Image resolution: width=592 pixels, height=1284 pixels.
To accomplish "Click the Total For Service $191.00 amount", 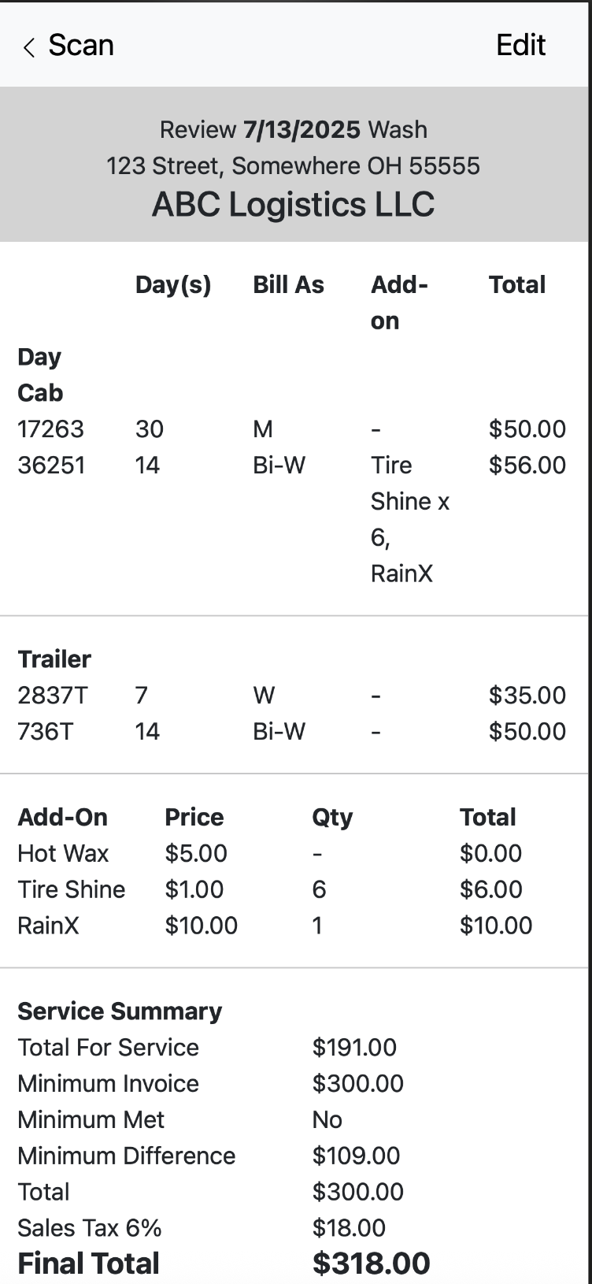I will pyautogui.click(x=354, y=1048).
